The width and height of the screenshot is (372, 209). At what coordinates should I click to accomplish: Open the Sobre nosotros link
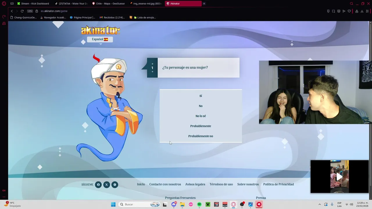coord(248,184)
